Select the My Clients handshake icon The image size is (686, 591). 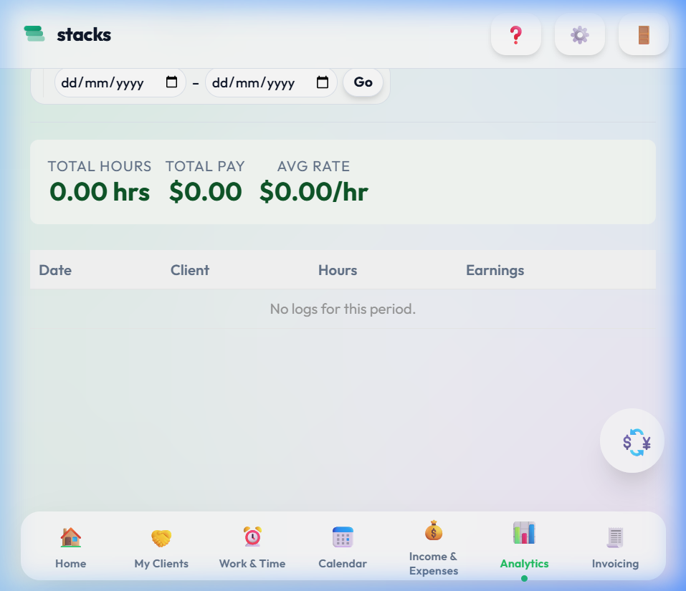[x=161, y=537]
